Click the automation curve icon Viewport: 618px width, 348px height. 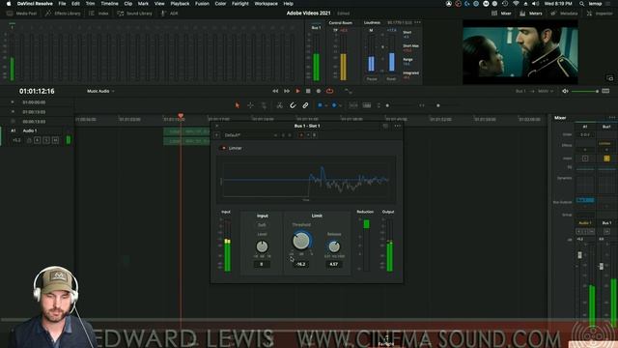point(348,91)
